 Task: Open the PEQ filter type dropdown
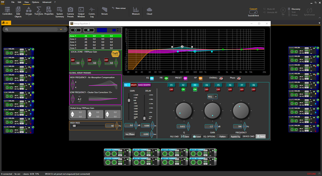(212, 97)
